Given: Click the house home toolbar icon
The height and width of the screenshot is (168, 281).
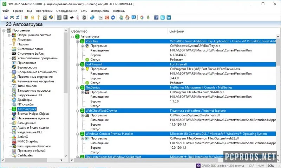Looking at the screenshot, I should (128, 17).
